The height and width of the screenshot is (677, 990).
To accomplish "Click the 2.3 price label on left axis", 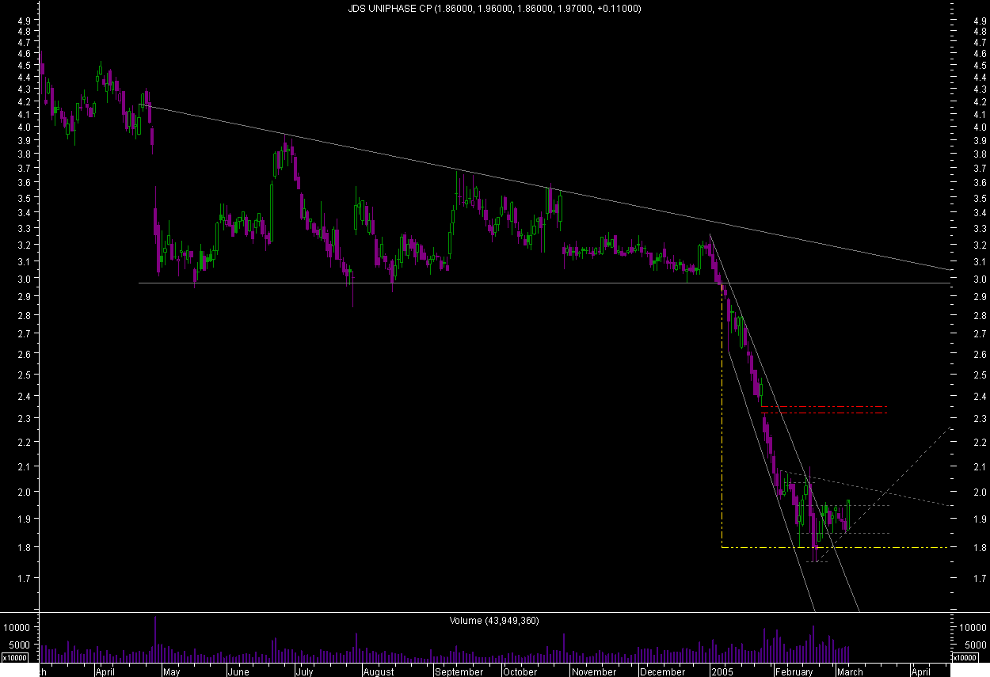I will [24, 417].
